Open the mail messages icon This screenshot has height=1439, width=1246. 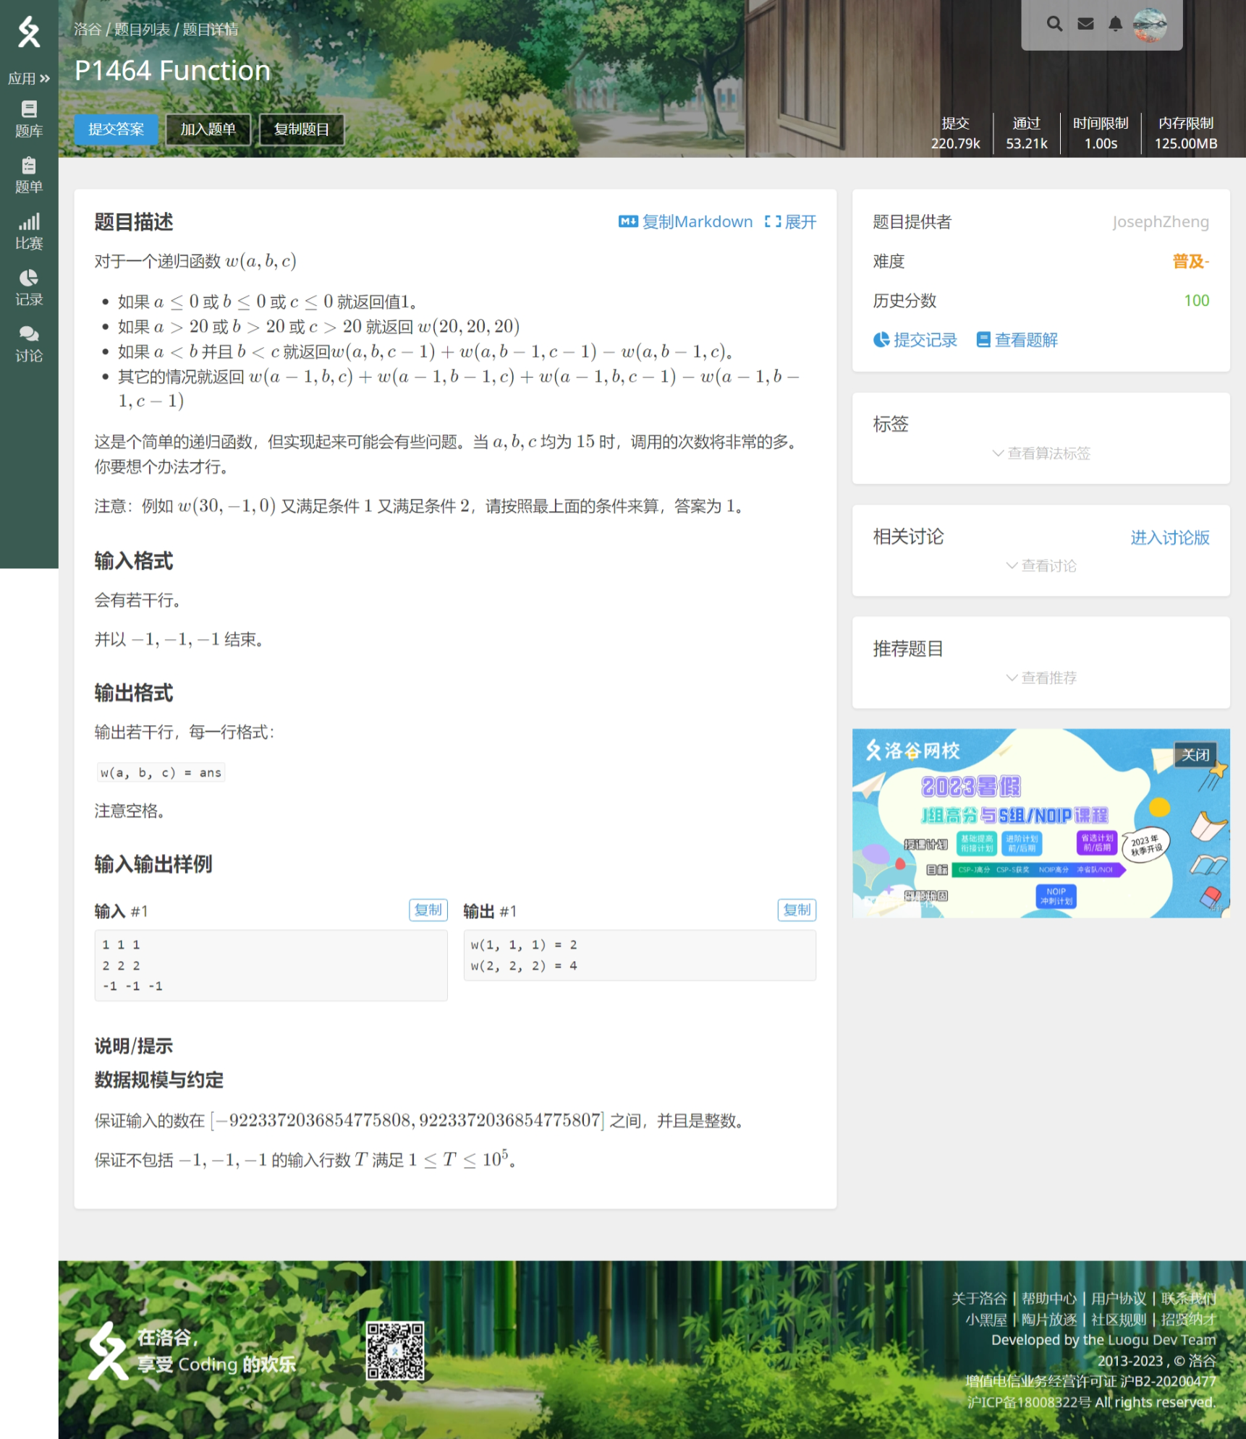tap(1085, 24)
